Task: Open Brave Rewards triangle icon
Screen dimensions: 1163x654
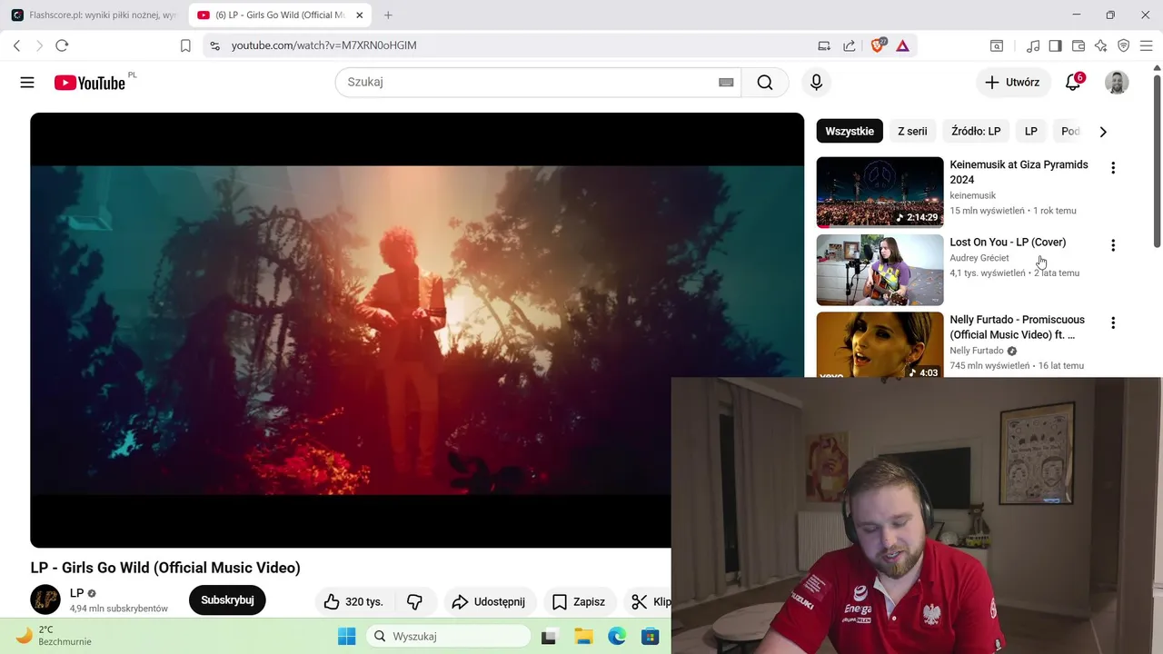Action: [x=902, y=45]
